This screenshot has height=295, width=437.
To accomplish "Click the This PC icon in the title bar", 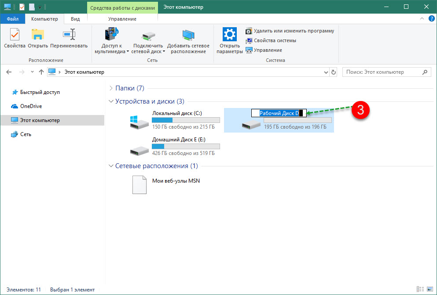I will coord(7,7).
